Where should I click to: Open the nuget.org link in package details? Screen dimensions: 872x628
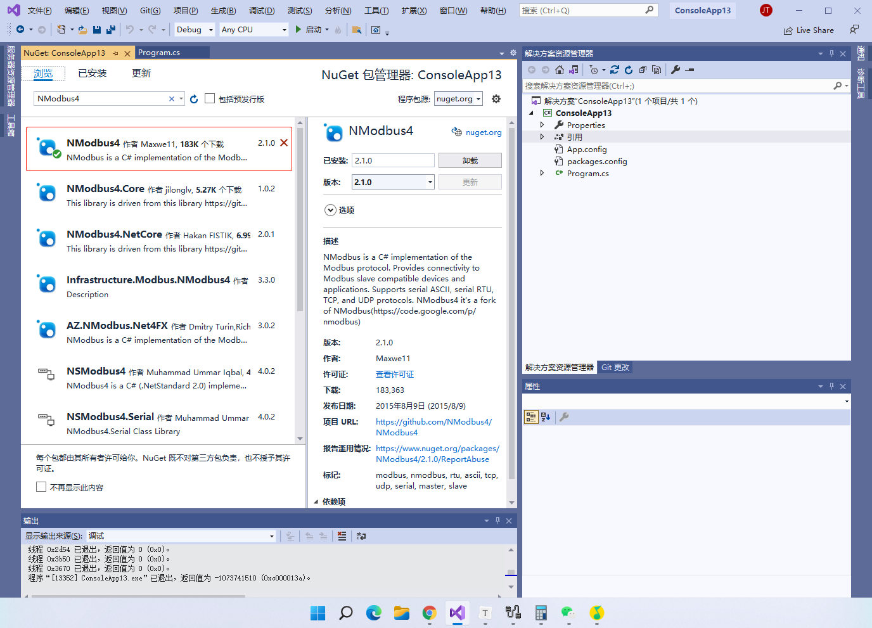(x=484, y=132)
